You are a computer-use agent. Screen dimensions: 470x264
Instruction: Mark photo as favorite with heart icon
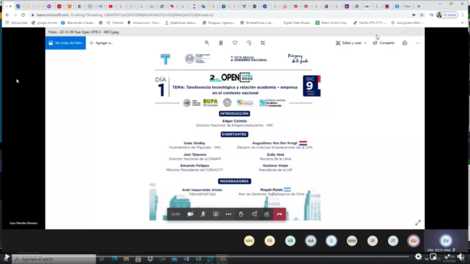coord(235,43)
